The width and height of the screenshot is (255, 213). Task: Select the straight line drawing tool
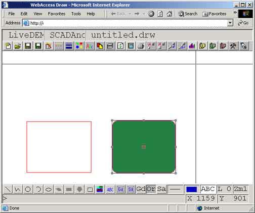coord(8,189)
